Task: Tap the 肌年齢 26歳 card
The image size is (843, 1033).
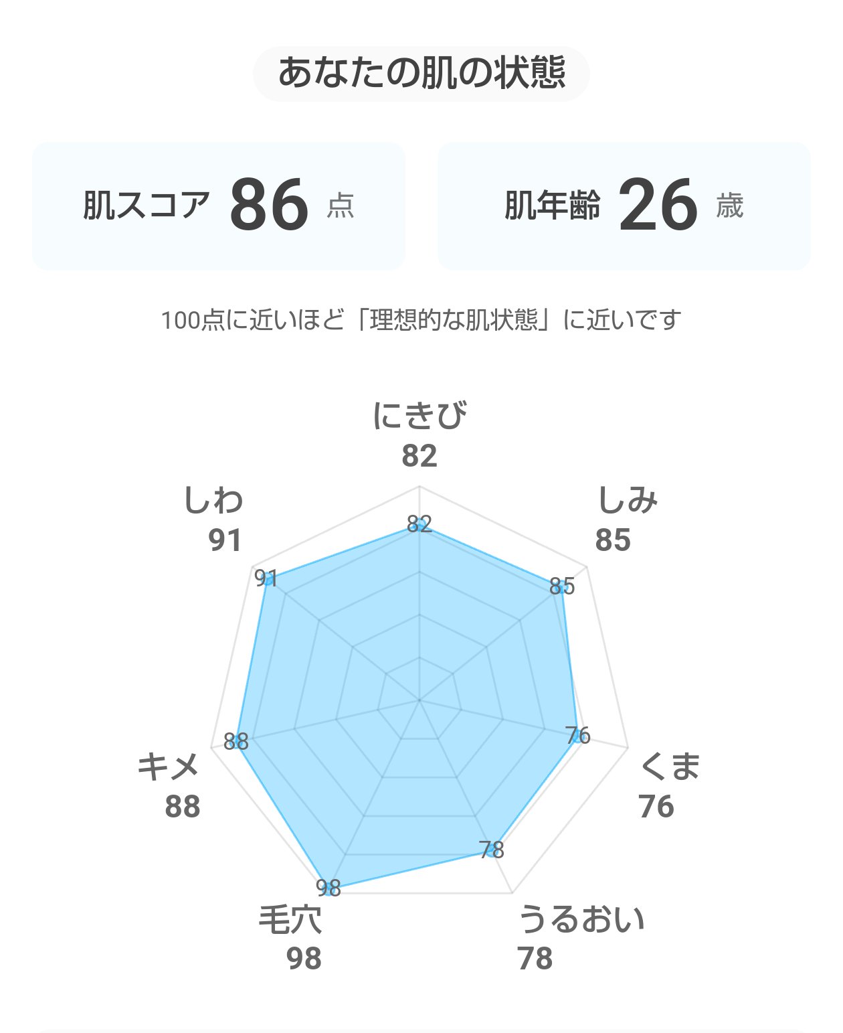Action: pos(624,206)
